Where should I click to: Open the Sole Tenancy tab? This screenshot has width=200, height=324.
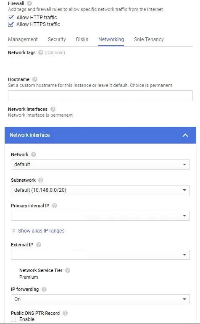149,39
